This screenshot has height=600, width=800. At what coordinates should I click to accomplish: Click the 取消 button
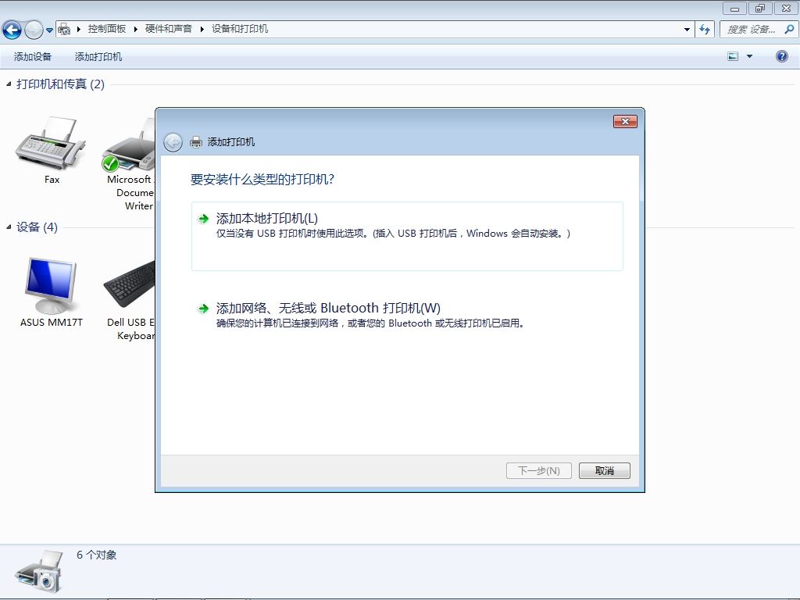[x=605, y=470]
